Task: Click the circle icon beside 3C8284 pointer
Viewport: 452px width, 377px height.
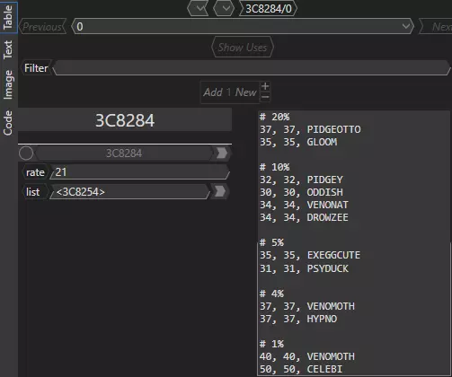Action: 26,153
